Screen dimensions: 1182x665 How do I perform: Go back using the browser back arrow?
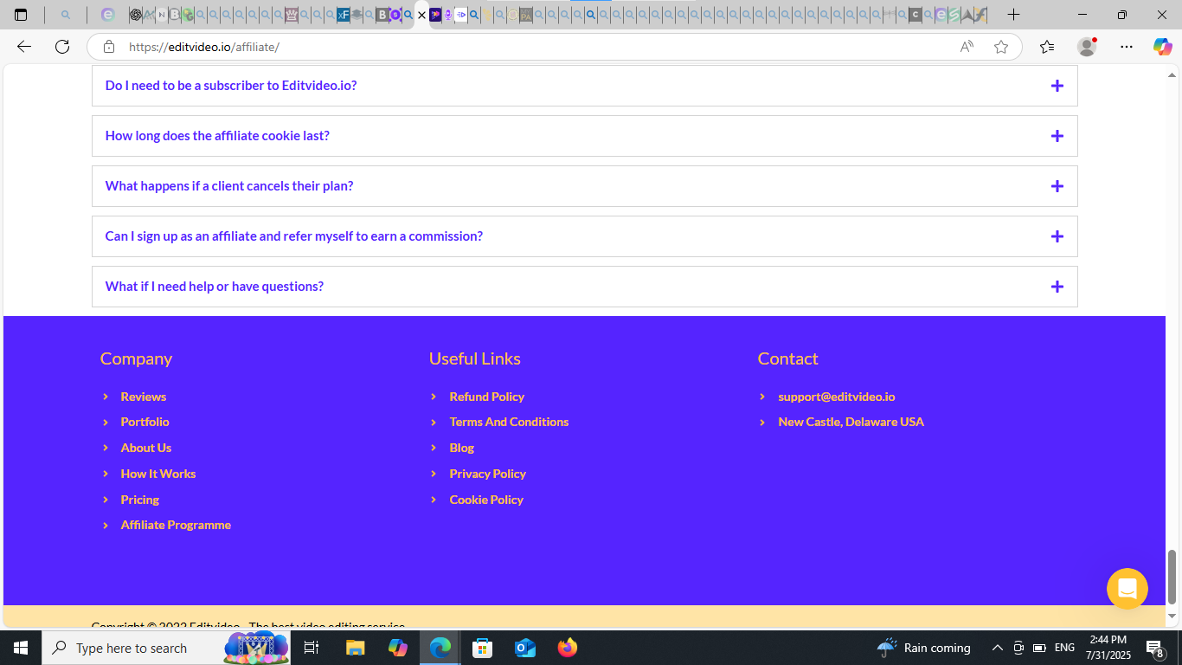coord(24,47)
